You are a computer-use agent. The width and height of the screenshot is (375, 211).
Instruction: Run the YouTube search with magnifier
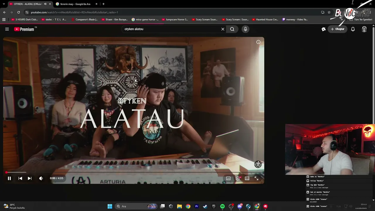pyautogui.click(x=232, y=29)
